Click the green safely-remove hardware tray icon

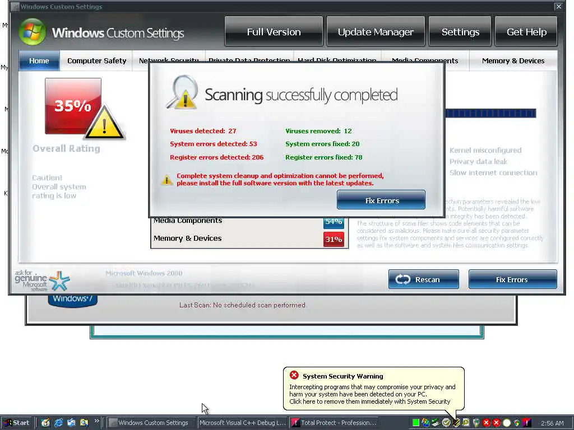click(435, 423)
